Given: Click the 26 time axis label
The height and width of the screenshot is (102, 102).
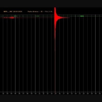Looking at the screenshot, I should coord(100,94).
